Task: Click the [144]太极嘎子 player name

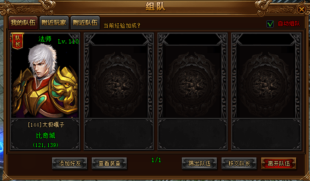Action: pos(46,125)
